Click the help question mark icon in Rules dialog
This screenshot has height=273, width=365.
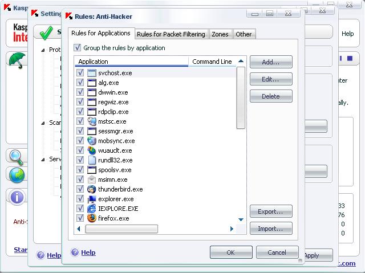pyautogui.click(x=75, y=252)
